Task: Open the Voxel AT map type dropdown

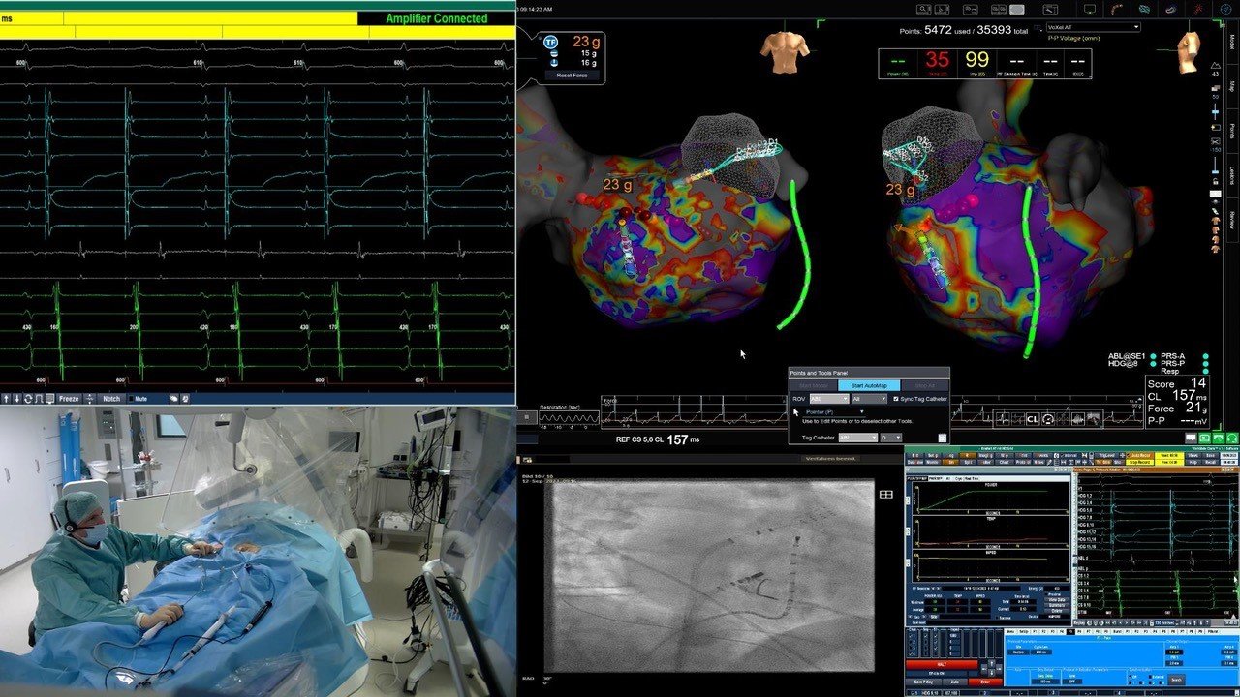Action: click(x=1092, y=27)
